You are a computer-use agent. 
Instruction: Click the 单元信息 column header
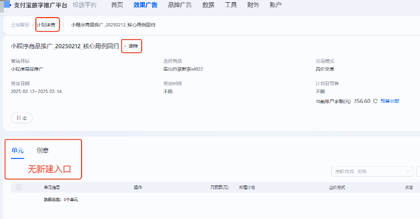pos(52,188)
